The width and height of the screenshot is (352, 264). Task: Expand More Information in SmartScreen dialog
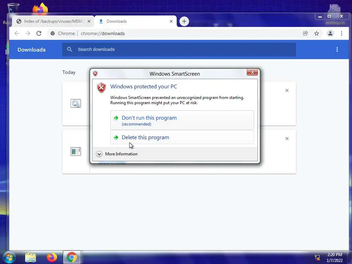[117, 154]
